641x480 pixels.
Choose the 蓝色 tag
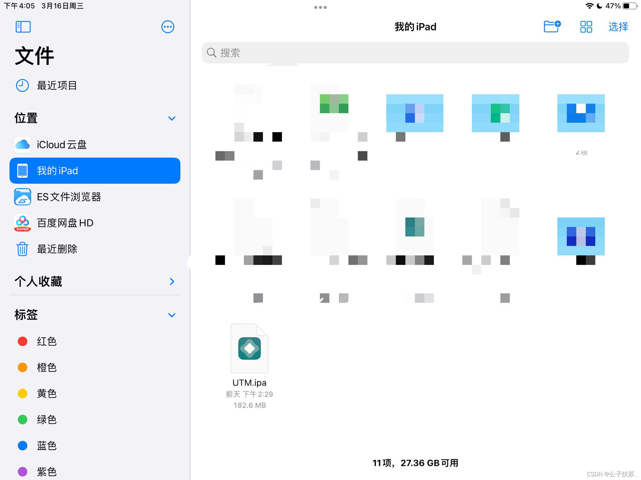[46, 446]
